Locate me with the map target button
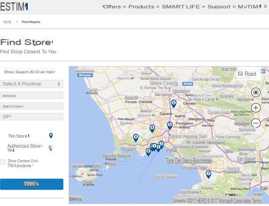 point(256,92)
